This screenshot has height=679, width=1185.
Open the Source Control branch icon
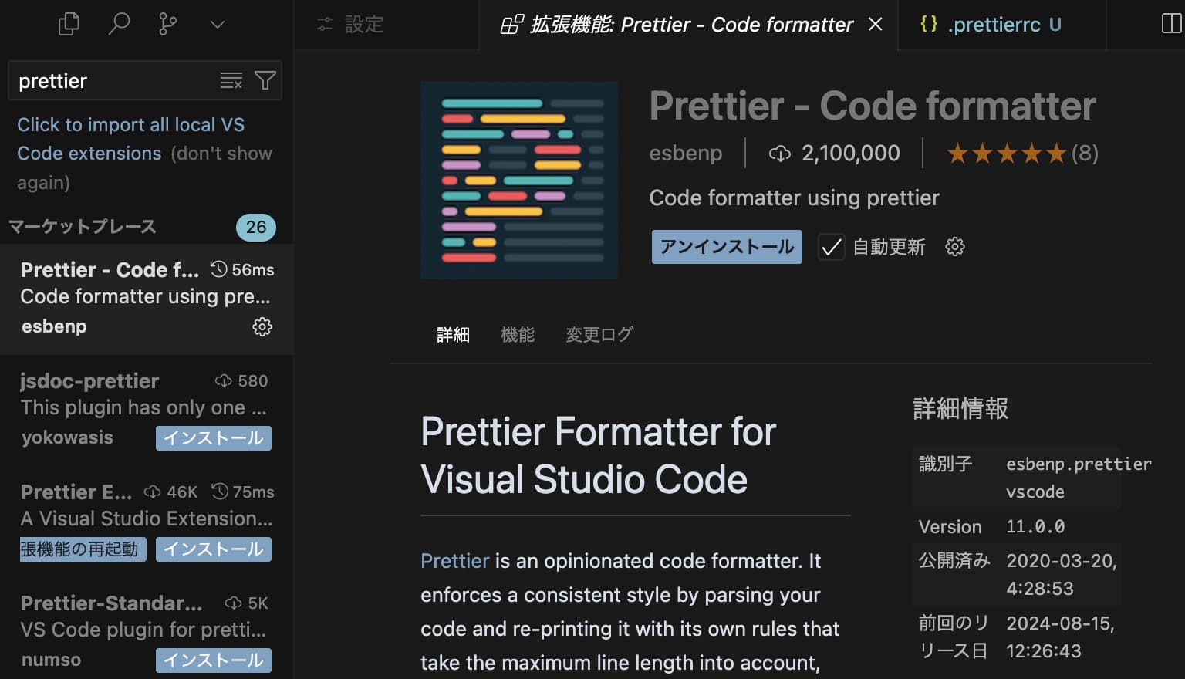(167, 24)
